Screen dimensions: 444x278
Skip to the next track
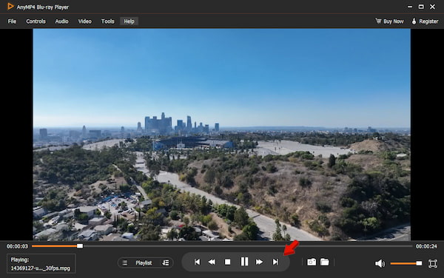tap(275, 262)
